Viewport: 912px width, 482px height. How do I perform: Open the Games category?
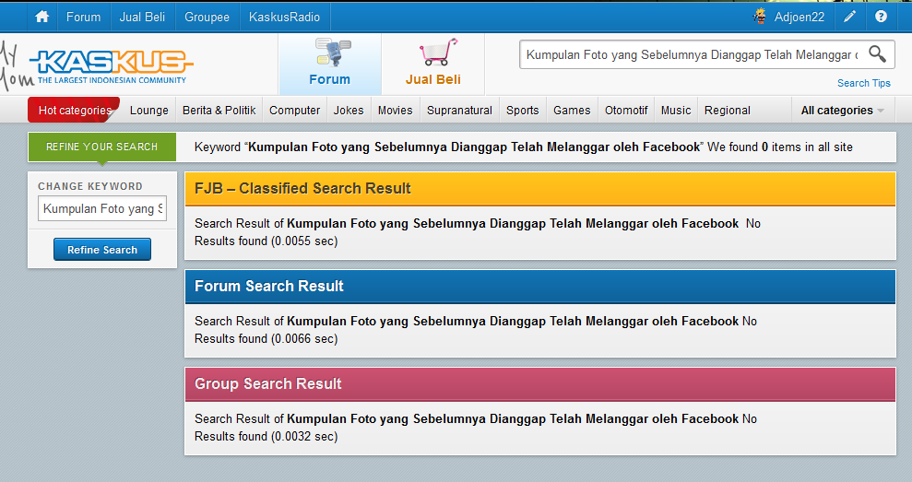[572, 110]
